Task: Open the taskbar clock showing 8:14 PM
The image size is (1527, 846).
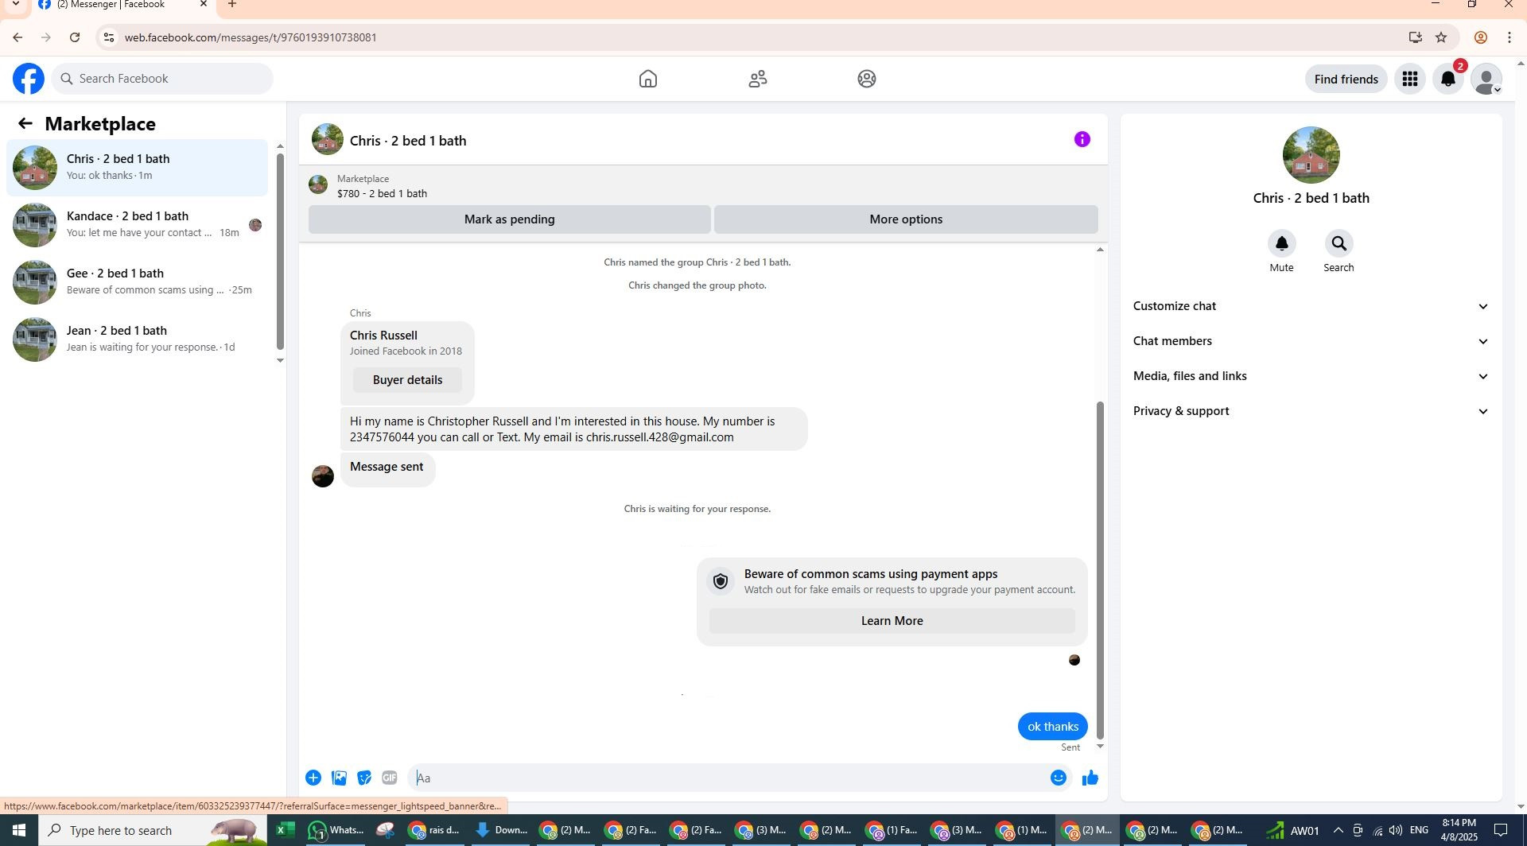Action: point(1459,830)
